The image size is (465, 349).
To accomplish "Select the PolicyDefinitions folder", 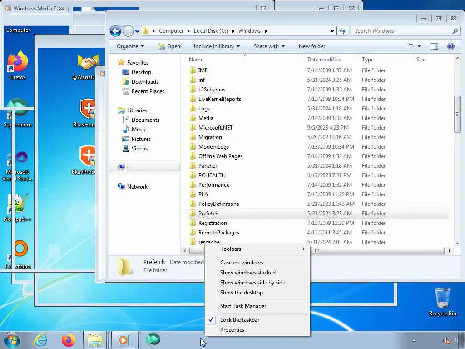I will point(218,204).
